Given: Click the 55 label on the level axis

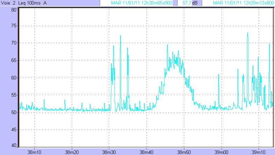Looking at the screenshot, I should point(14,95).
